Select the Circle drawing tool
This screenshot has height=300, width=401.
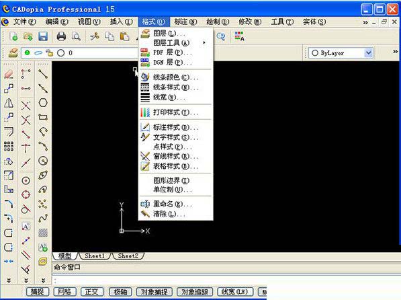(43, 161)
